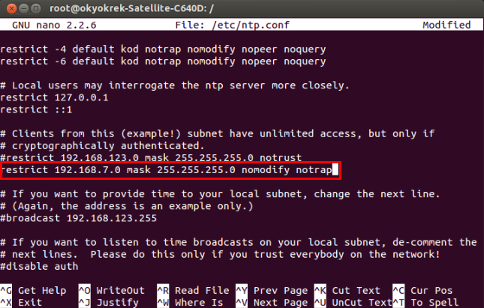The height and width of the screenshot is (308, 484).
Task: Click the restrict ::1 line
Action: pos(36,109)
